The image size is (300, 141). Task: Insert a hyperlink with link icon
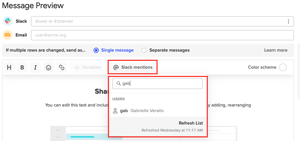(x=62, y=67)
